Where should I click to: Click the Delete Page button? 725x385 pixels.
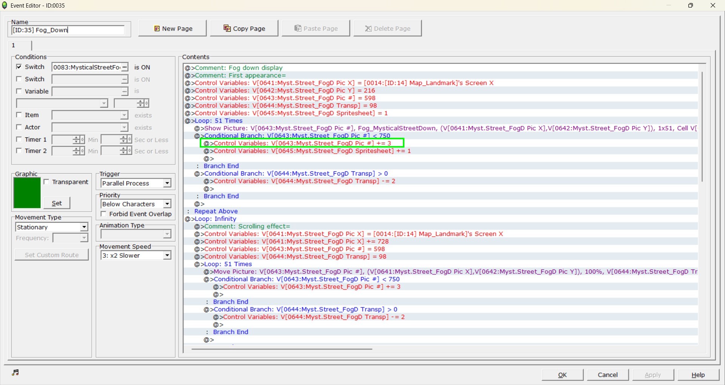coord(388,28)
